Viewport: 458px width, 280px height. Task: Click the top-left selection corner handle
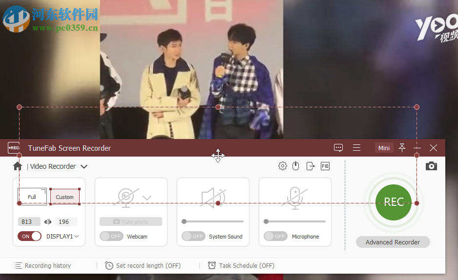(19, 107)
